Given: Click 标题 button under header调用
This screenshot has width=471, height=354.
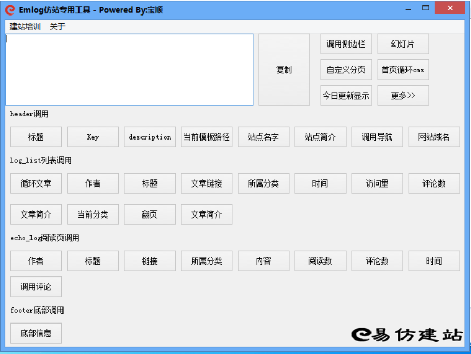Looking at the screenshot, I should pos(36,137).
